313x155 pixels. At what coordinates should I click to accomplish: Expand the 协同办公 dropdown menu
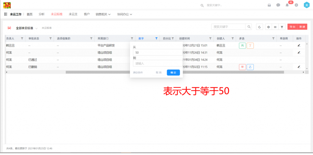tap(124, 14)
